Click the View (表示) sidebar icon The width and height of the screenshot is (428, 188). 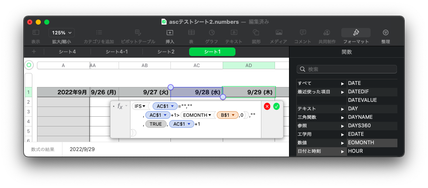point(36,33)
